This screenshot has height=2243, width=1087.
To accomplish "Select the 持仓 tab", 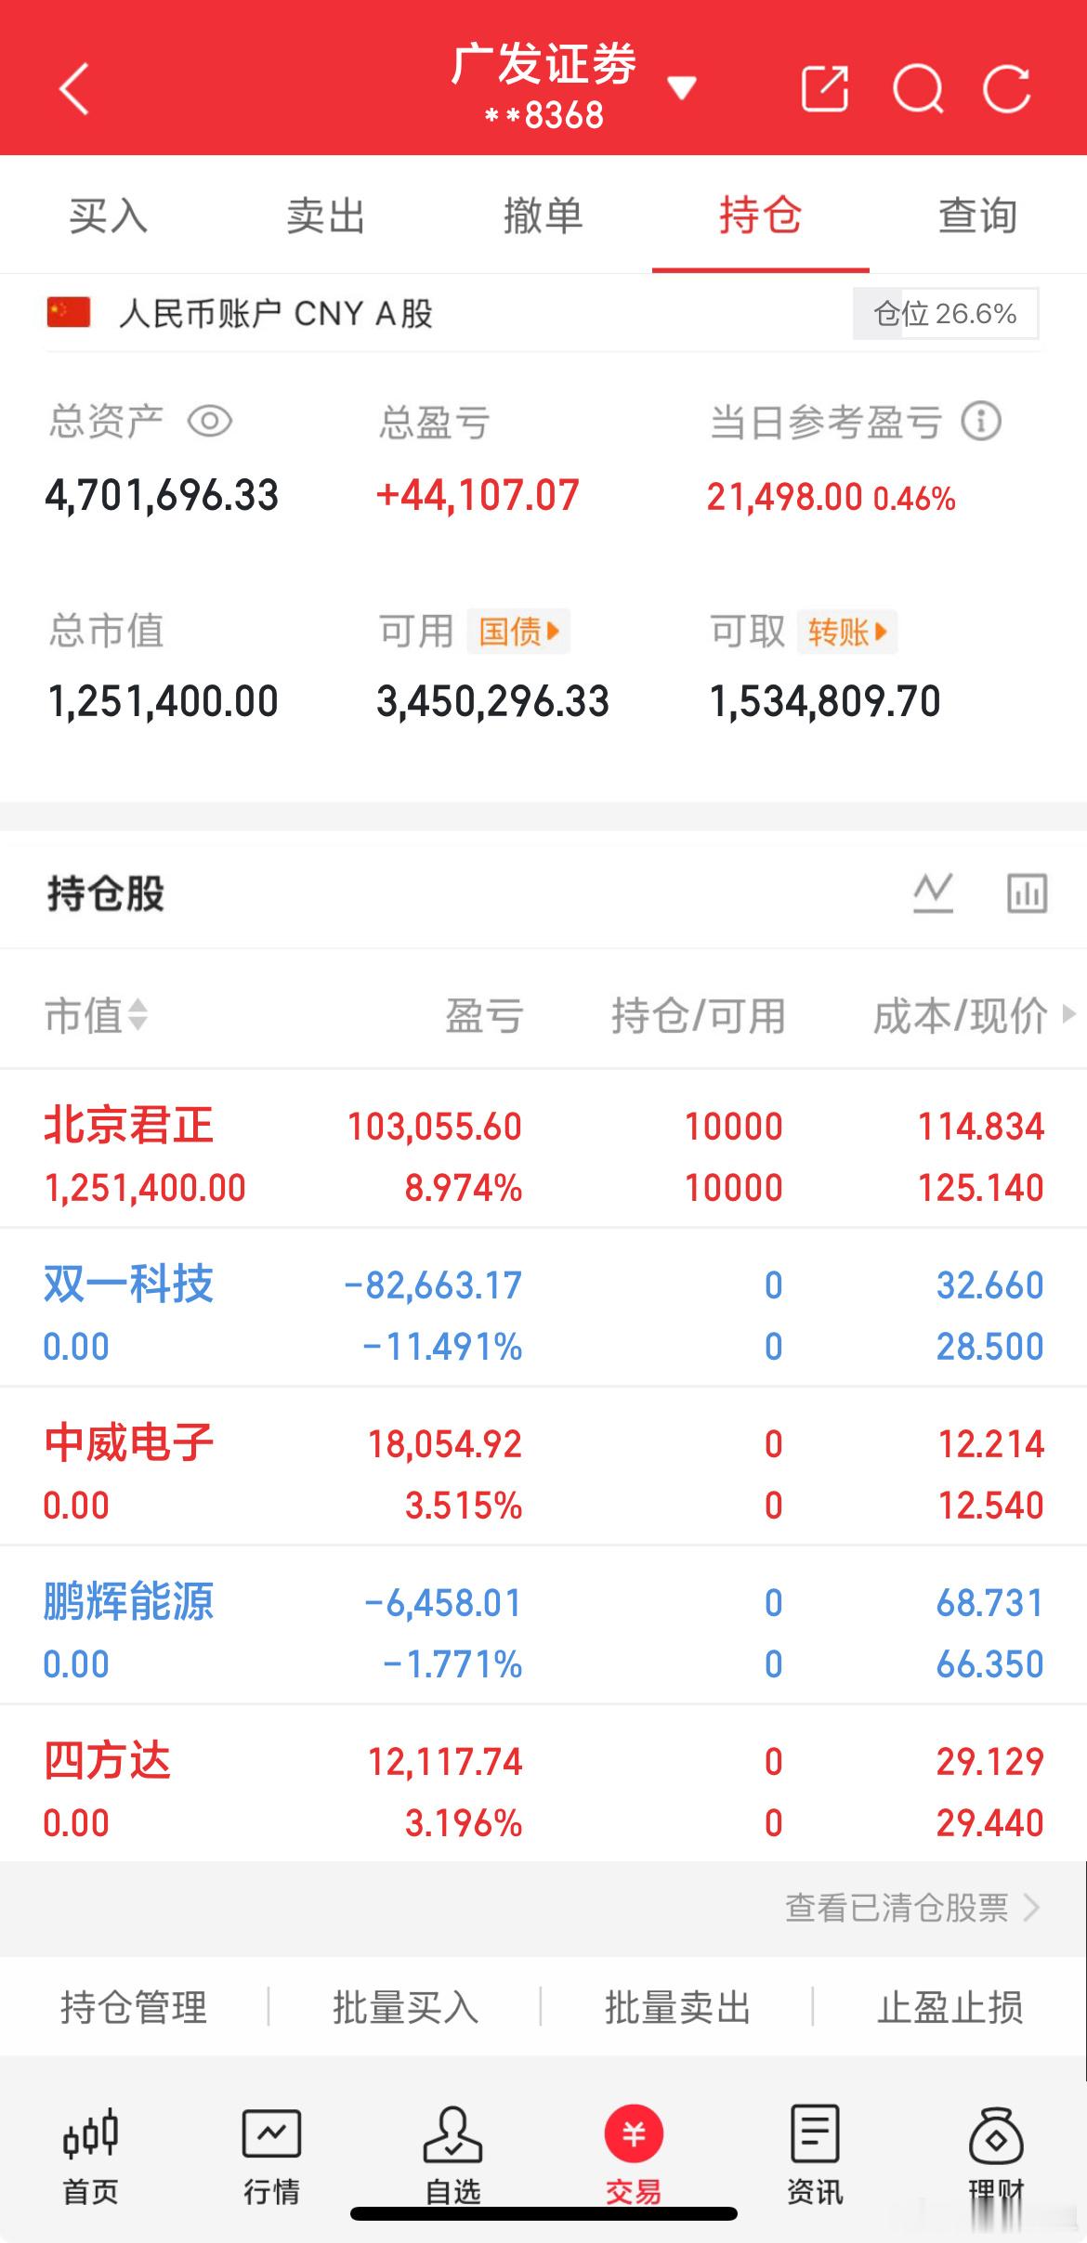I will 760,215.
